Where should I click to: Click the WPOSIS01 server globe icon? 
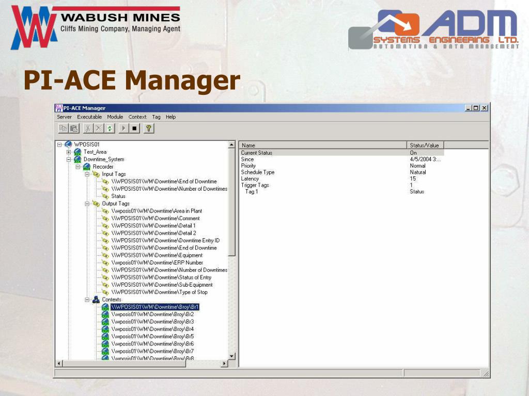click(69, 144)
